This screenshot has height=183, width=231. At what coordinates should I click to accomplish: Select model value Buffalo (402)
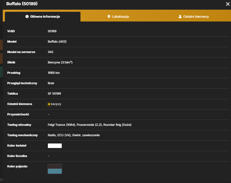coord(57,42)
